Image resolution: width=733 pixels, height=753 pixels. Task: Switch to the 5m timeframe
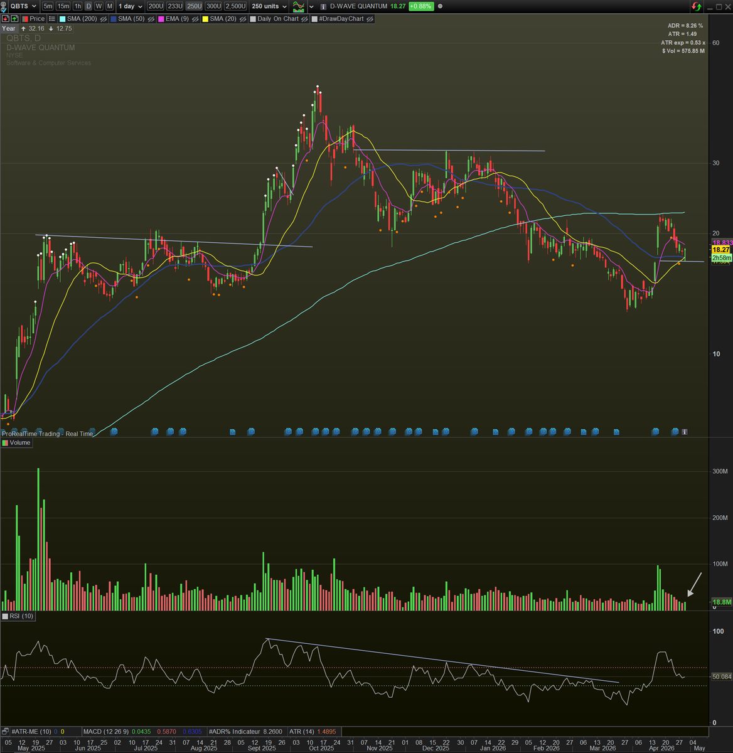(48, 6)
